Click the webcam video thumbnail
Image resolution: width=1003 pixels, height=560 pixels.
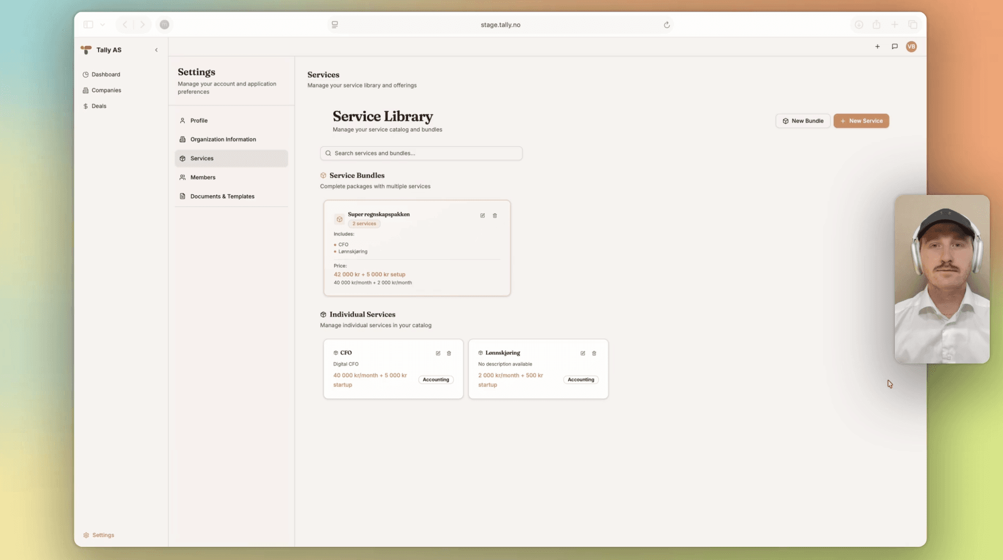click(x=942, y=279)
